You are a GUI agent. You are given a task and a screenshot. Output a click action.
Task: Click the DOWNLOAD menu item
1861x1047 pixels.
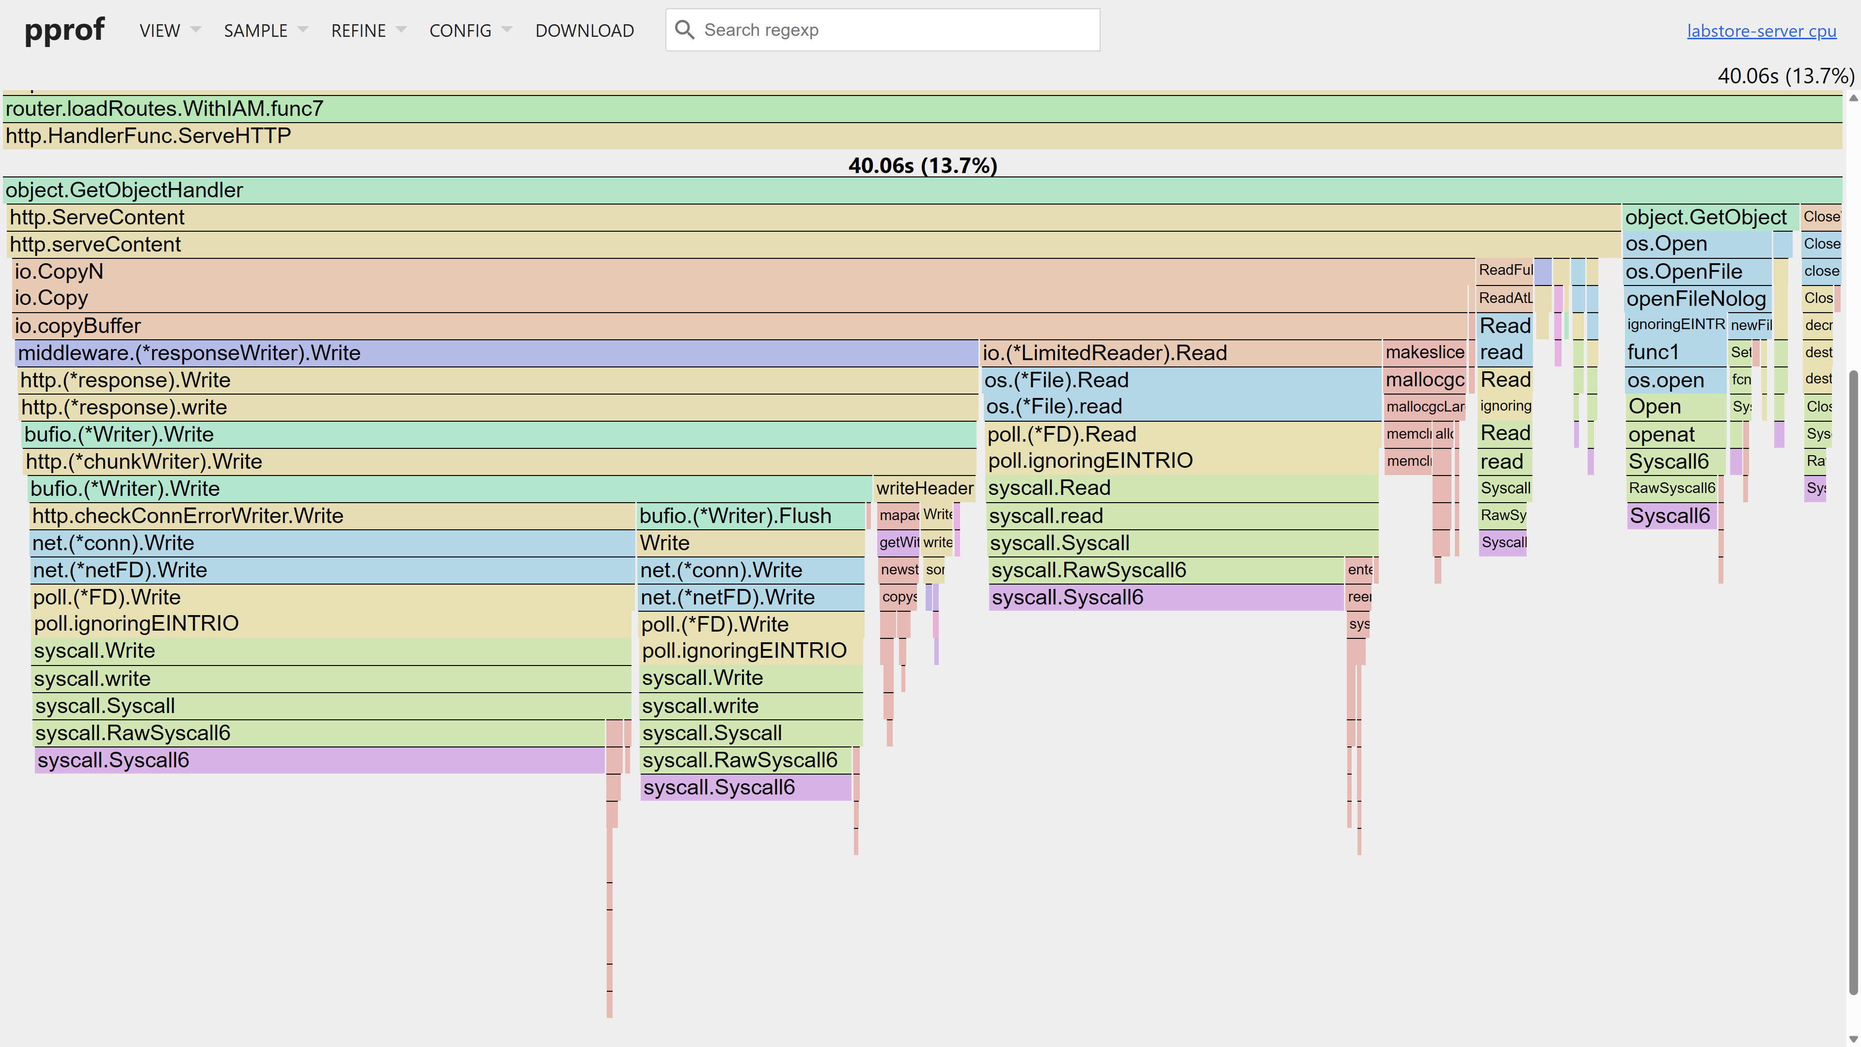pyautogui.click(x=584, y=31)
